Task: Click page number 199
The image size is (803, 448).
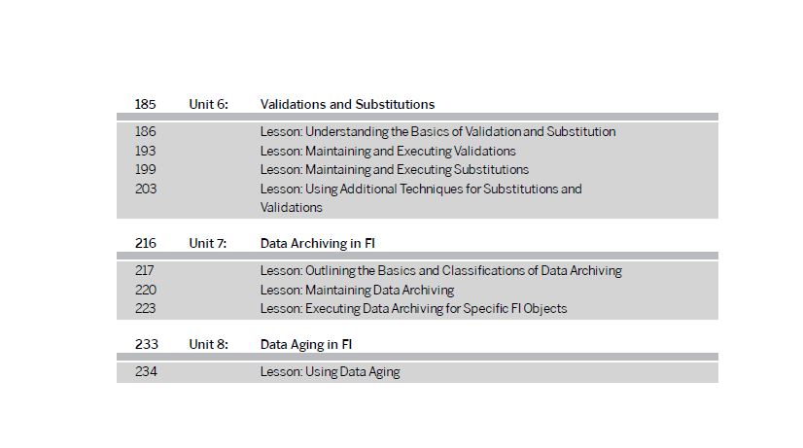Action: [x=146, y=169]
